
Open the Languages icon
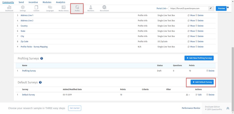coord(50,8)
